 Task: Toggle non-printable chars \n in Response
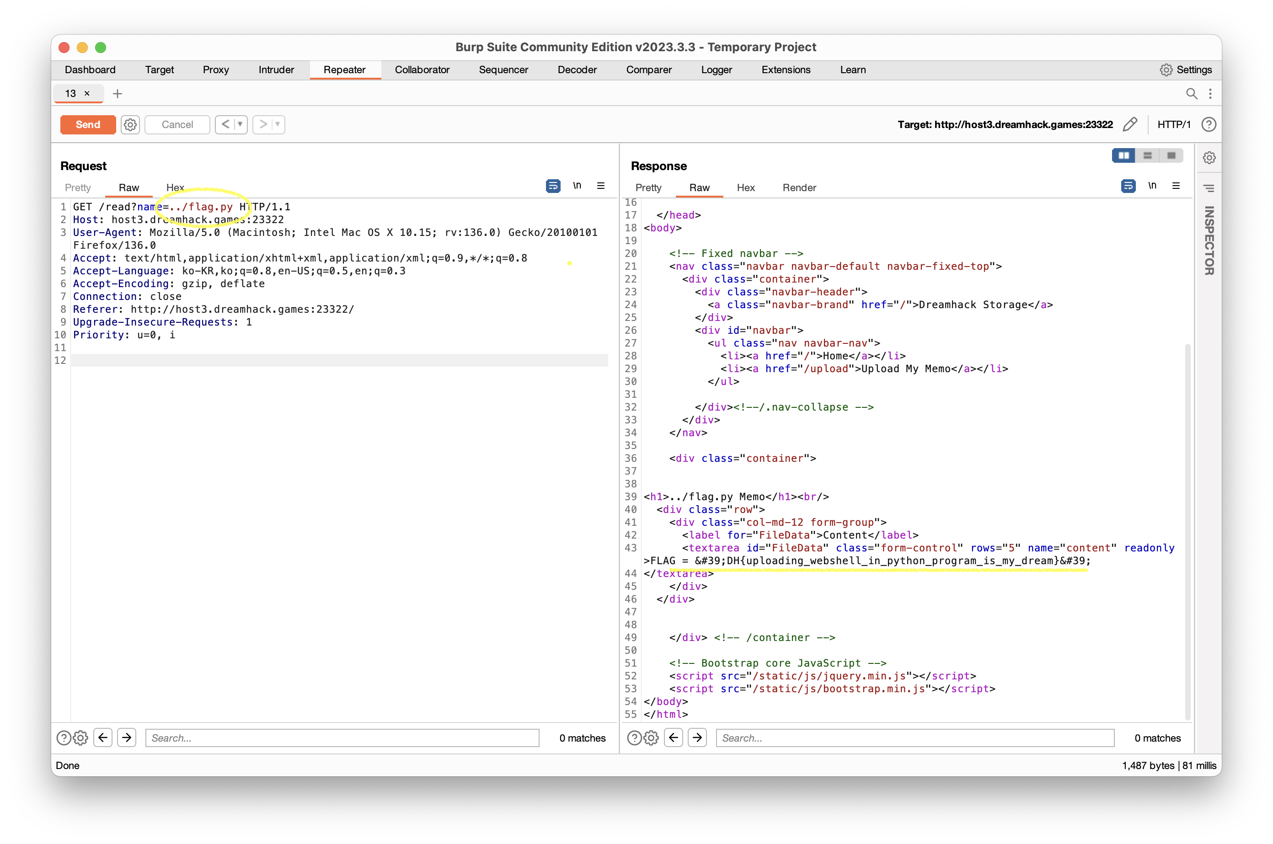tap(1152, 186)
